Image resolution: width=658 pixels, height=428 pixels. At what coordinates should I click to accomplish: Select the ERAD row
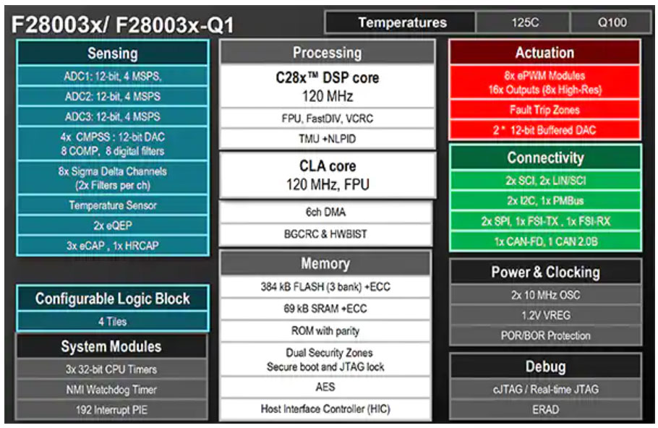[545, 409]
